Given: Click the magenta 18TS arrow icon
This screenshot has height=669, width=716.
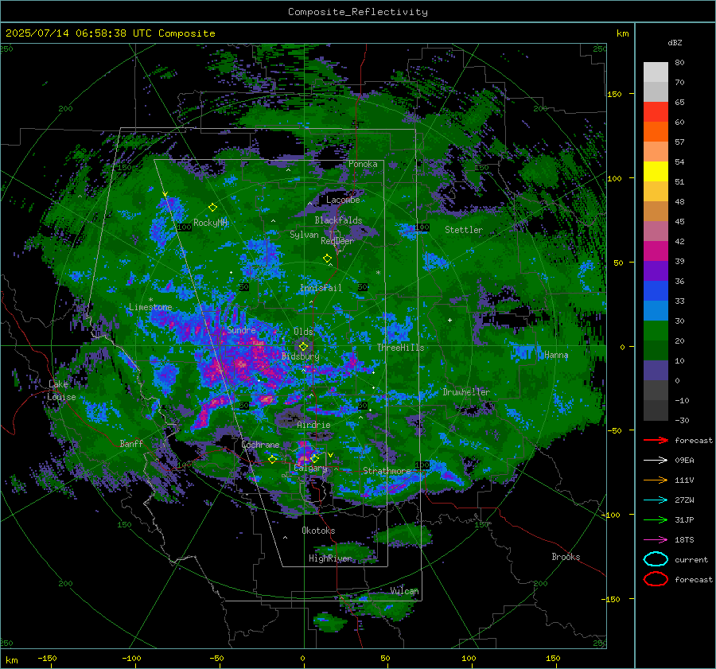Looking at the screenshot, I should [656, 540].
